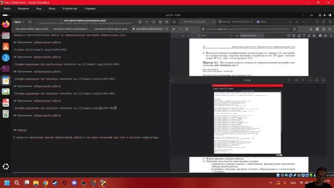Click the 6.png screenshot image
The image size is (334, 188).
(x=247, y=120)
